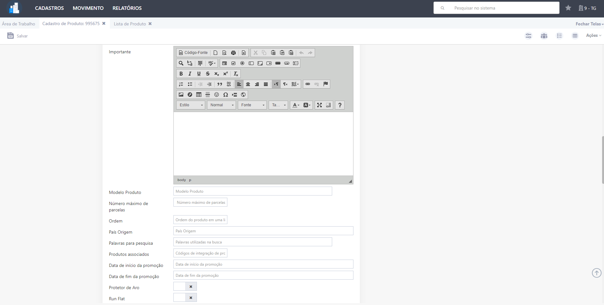Insert an anchor with the flag icon

(325, 84)
